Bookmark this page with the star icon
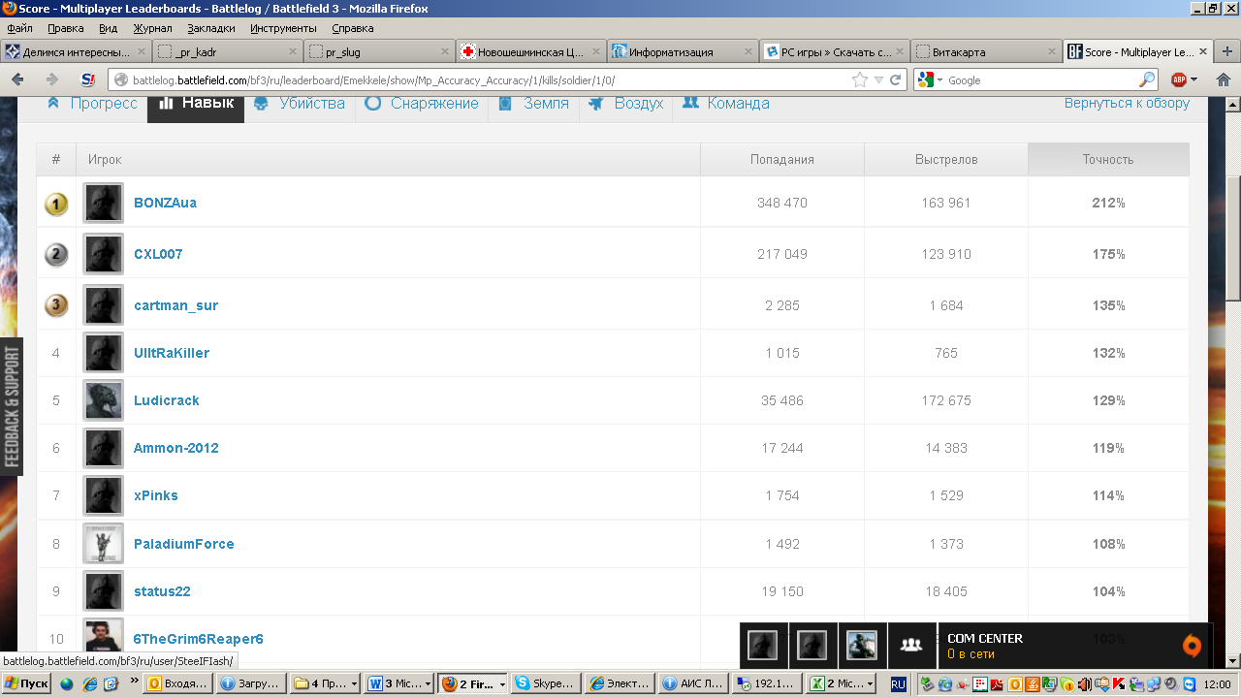This screenshot has width=1241, height=698. [x=860, y=80]
